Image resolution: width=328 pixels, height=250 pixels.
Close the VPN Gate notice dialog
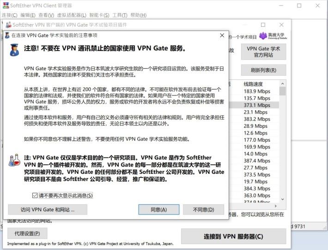point(222,36)
